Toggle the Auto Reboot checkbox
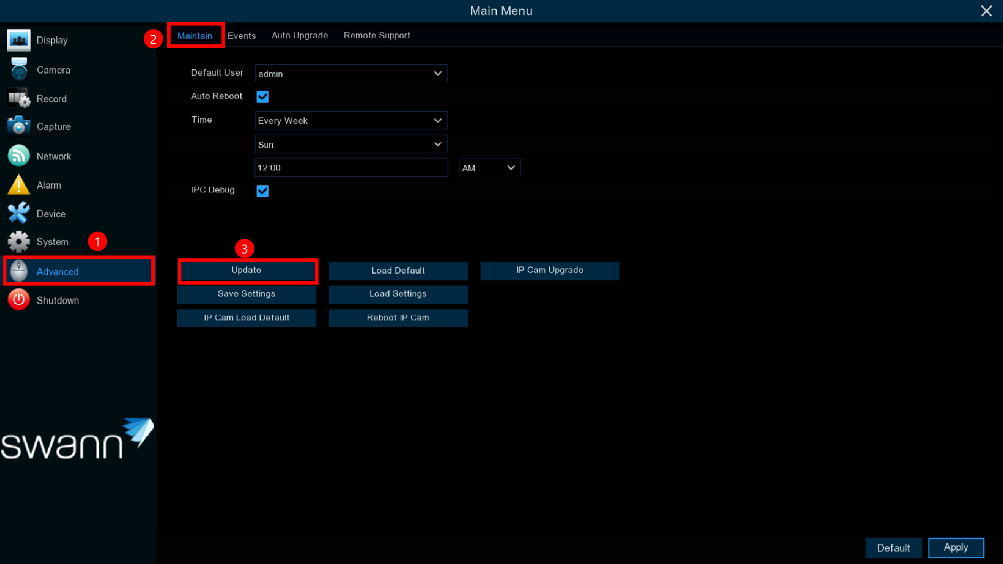Viewport: 1003px width, 564px height. pos(263,96)
